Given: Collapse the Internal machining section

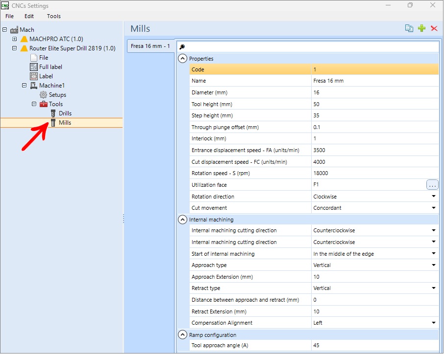Looking at the screenshot, I should (182, 220).
